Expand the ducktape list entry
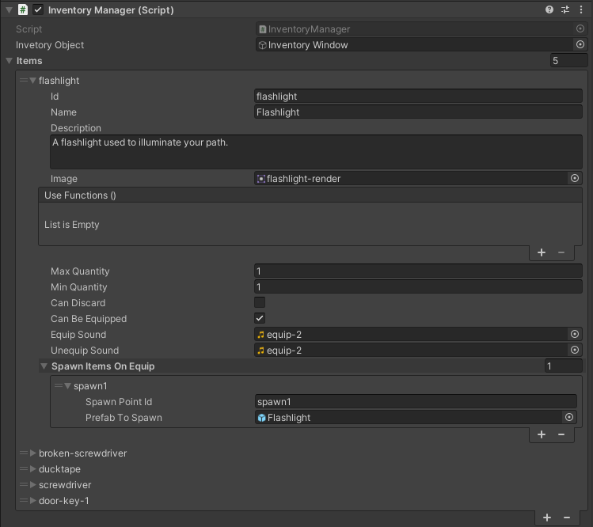This screenshot has width=593, height=527. pyautogui.click(x=32, y=469)
